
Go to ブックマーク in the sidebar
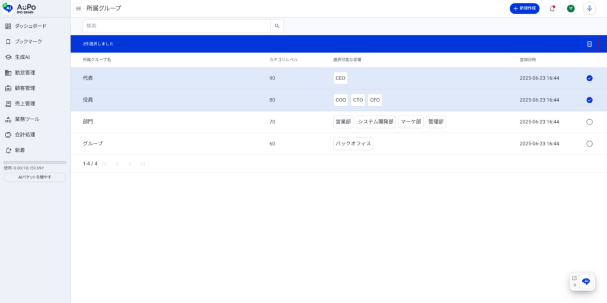click(x=28, y=42)
